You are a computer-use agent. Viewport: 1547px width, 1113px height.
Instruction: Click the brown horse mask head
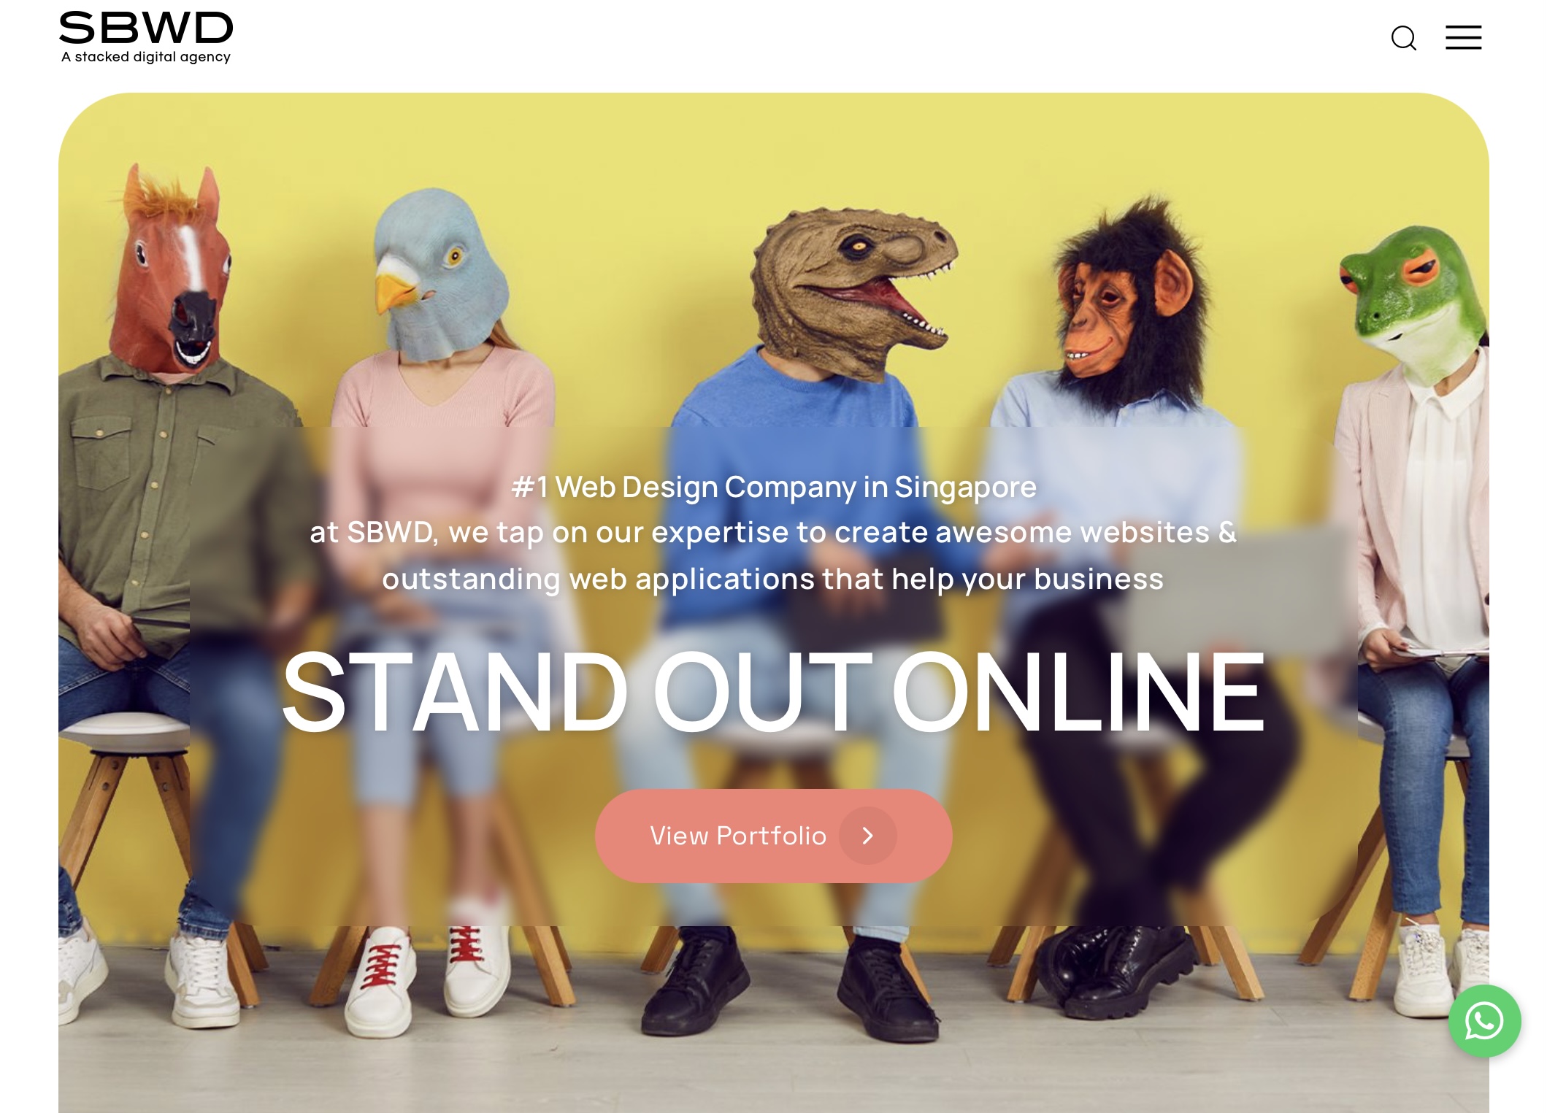click(x=174, y=270)
